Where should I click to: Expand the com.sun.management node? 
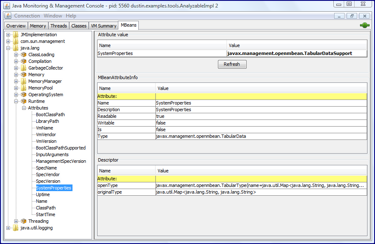pos(8,41)
